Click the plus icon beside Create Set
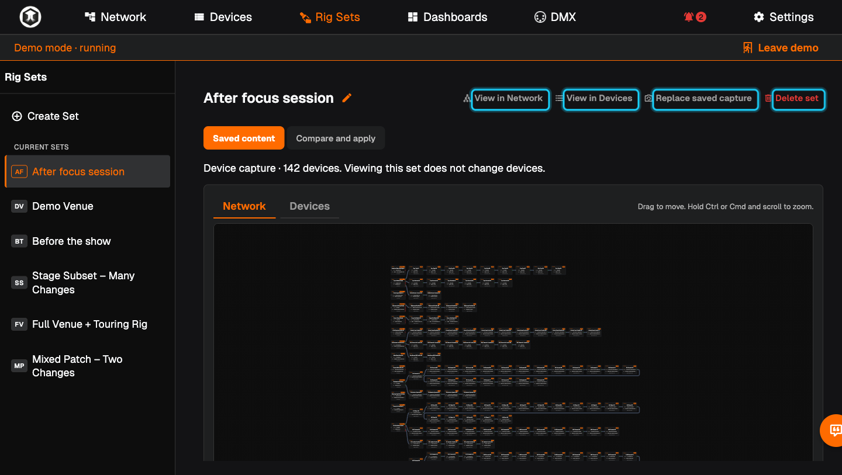The image size is (842, 475). pyautogui.click(x=17, y=116)
